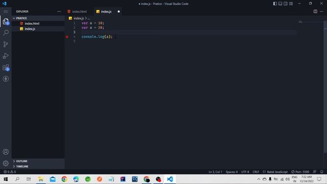327x184 pixels.
Task: Open Mail app from the taskbar
Action: point(53,179)
